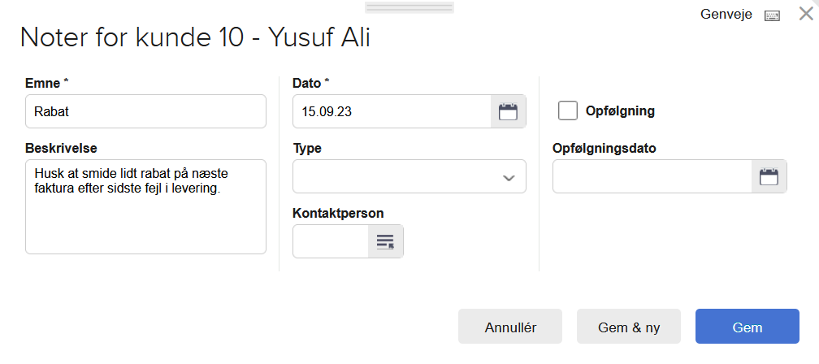Image resolution: width=819 pixels, height=364 pixels.
Task: Open the Genveje shortcuts link
Action: pos(726,15)
